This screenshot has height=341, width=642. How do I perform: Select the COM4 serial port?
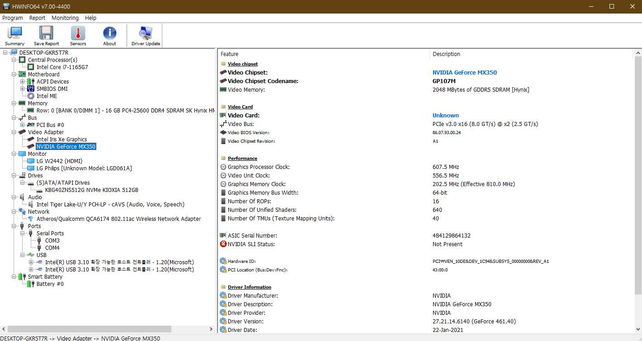tap(52, 248)
